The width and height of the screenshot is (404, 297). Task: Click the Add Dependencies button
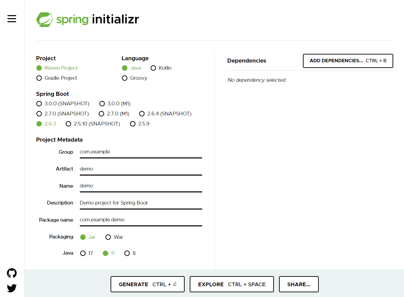click(348, 61)
